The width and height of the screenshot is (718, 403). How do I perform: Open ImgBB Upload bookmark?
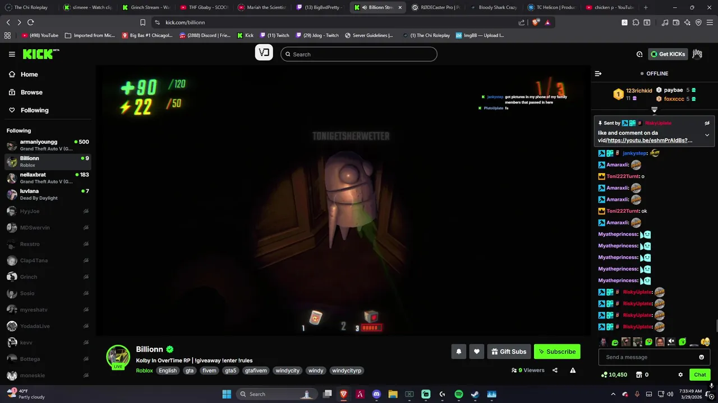pyautogui.click(x=480, y=35)
